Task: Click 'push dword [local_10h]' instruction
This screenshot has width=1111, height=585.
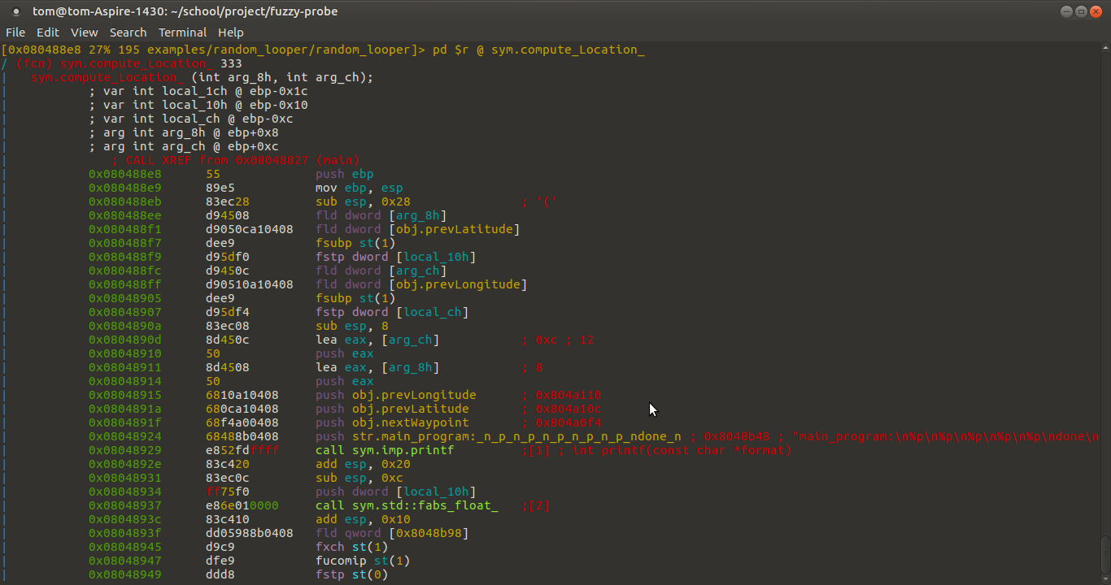Action: tap(396, 492)
